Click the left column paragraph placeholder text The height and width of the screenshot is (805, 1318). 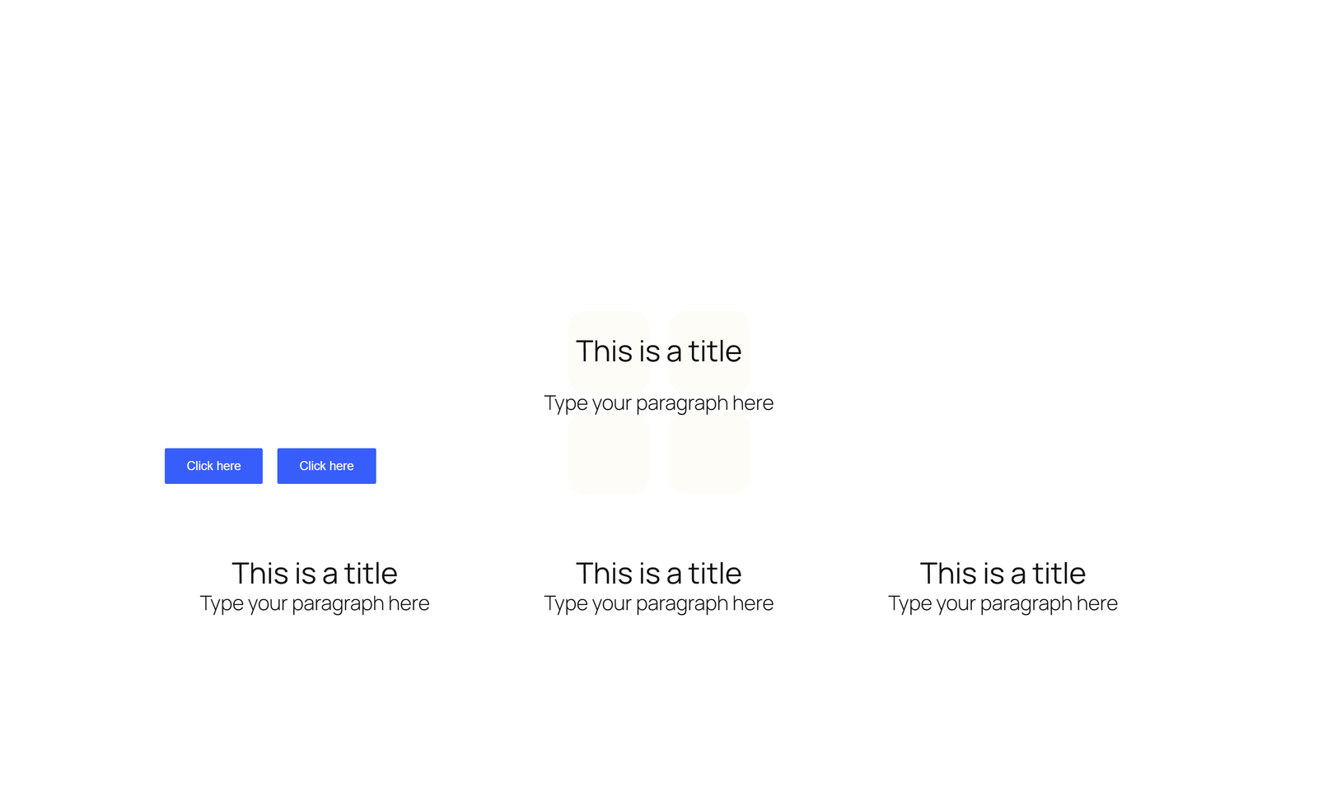tap(314, 603)
